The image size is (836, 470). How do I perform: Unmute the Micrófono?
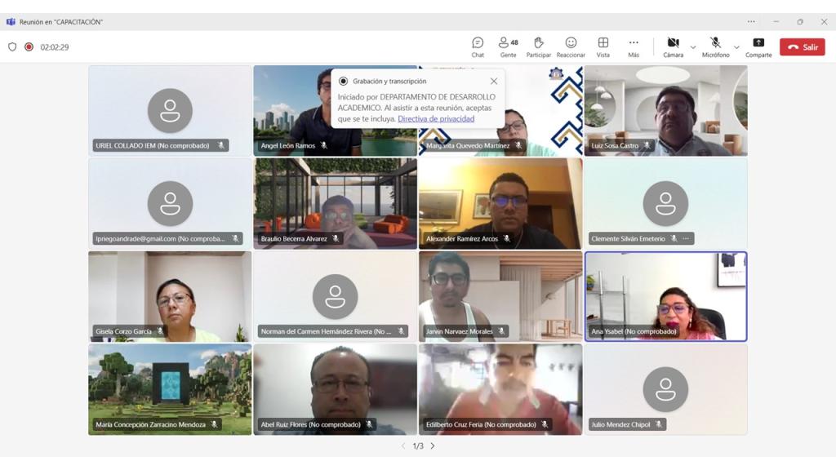pos(715,47)
